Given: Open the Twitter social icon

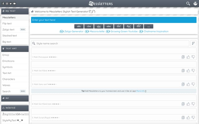Looking at the screenshot, I should 11,3.
